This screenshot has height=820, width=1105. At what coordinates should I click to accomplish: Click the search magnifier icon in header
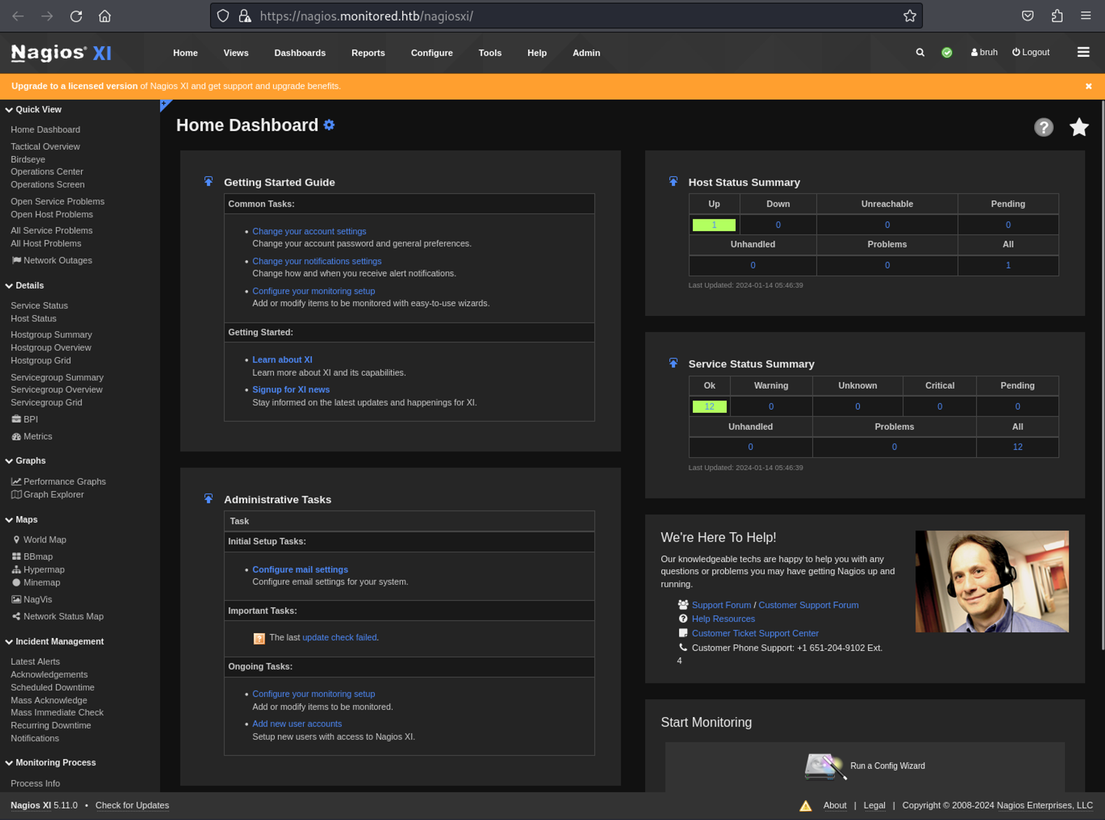(x=920, y=52)
